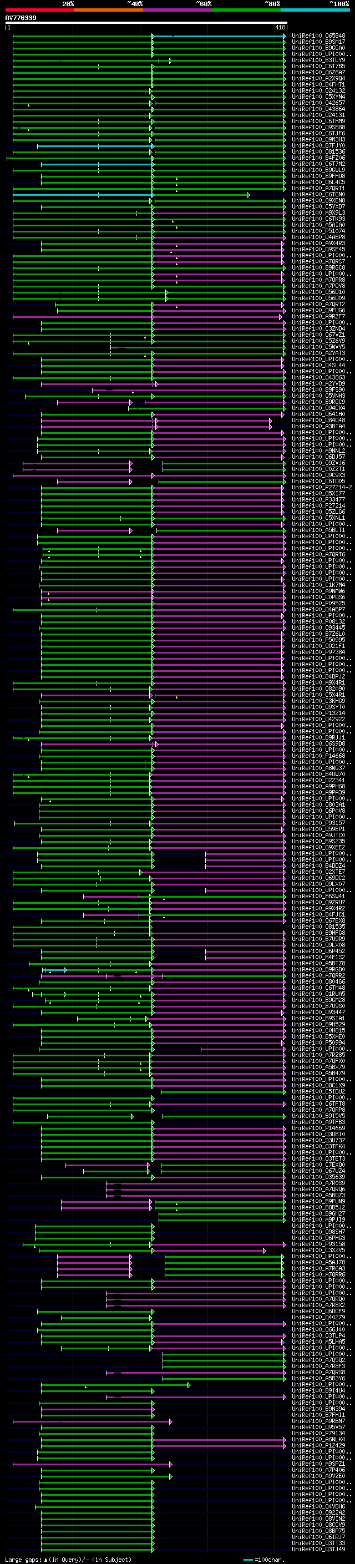This screenshot has width=355, height=1564.
Task: Click the UniRef100_Q4ABP8 label
Action: [318, 237]
